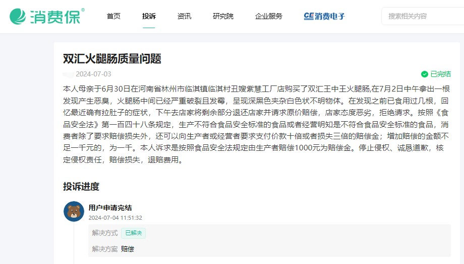Click the 用户申请完结 heading

(110, 208)
